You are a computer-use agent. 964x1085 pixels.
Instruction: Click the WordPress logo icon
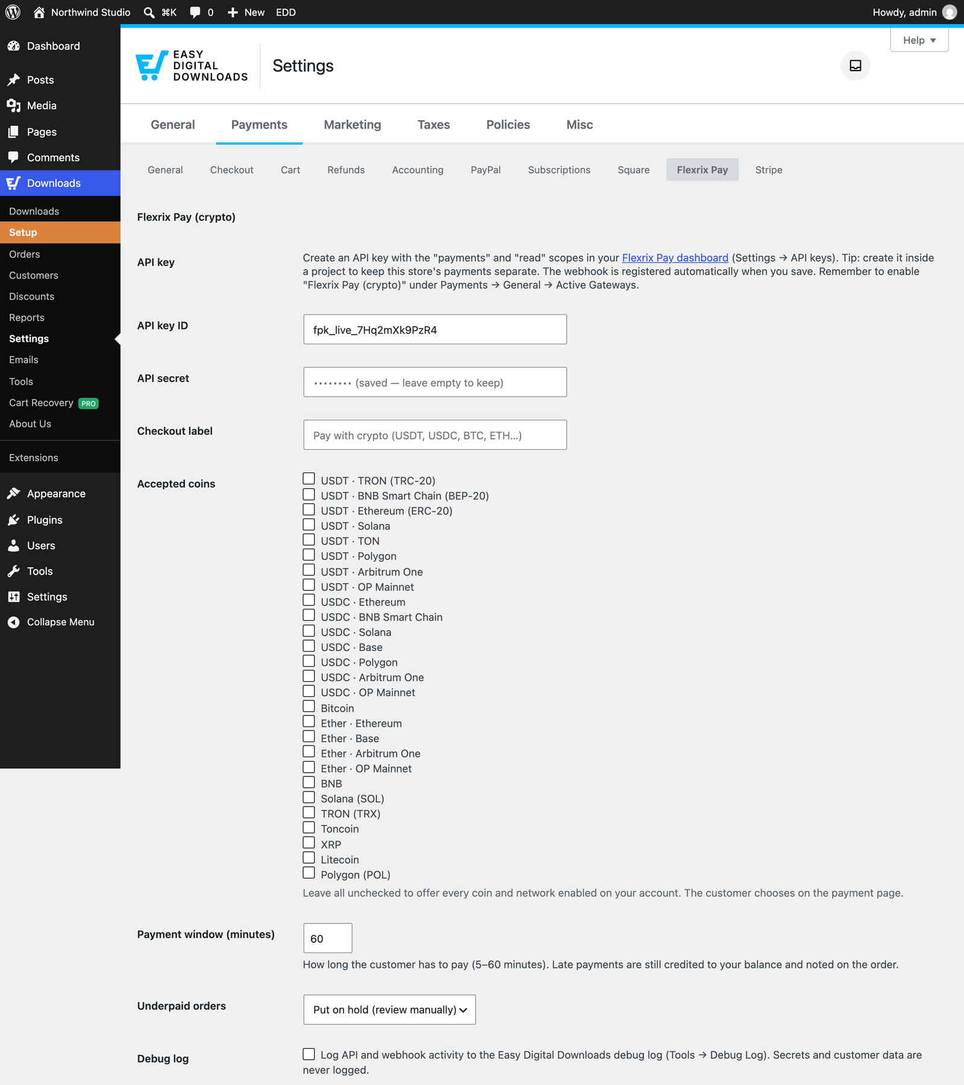click(x=13, y=12)
